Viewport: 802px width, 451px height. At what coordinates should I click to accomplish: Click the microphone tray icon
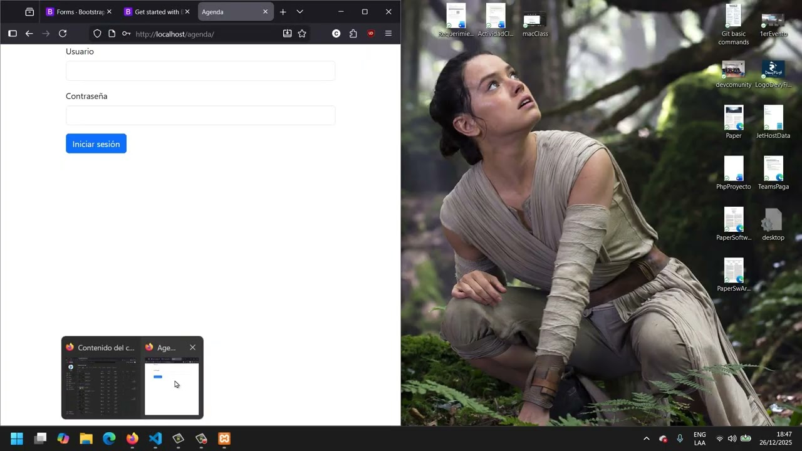(x=680, y=438)
